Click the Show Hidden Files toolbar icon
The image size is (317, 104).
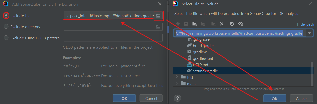pyautogui.click(x=241, y=24)
